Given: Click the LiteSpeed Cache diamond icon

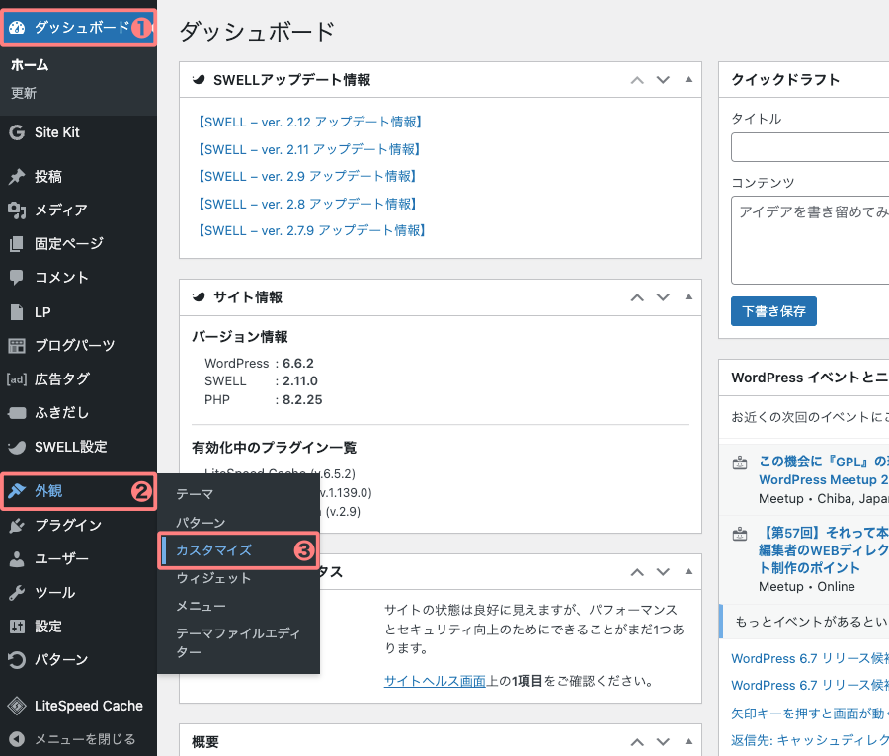Looking at the screenshot, I should pos(17,706).
